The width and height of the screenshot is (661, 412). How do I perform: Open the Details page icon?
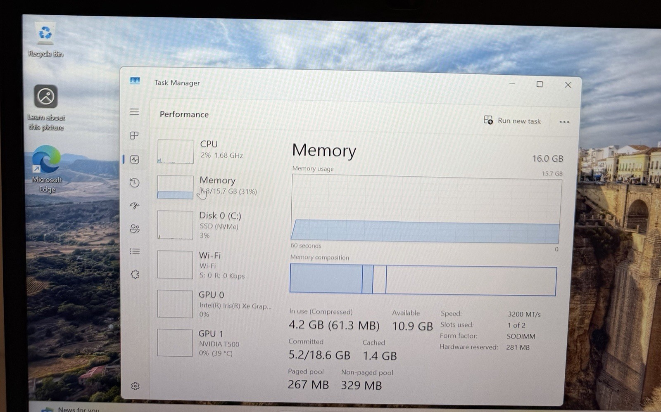135,251
